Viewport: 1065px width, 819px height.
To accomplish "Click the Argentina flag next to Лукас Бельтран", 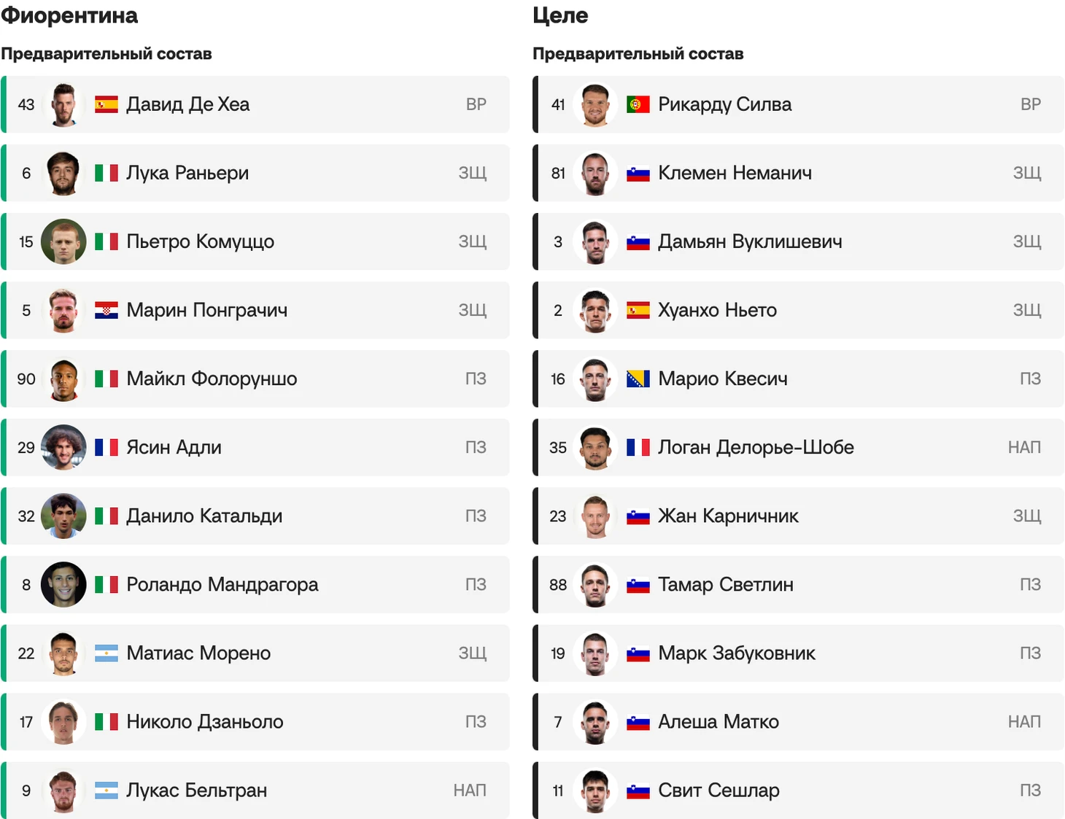I will 106,791.
